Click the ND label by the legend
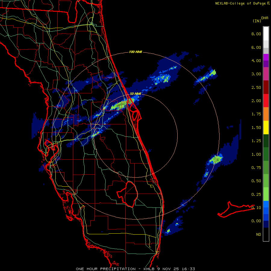Screen dimensions: 271x271 click(259, 235)
